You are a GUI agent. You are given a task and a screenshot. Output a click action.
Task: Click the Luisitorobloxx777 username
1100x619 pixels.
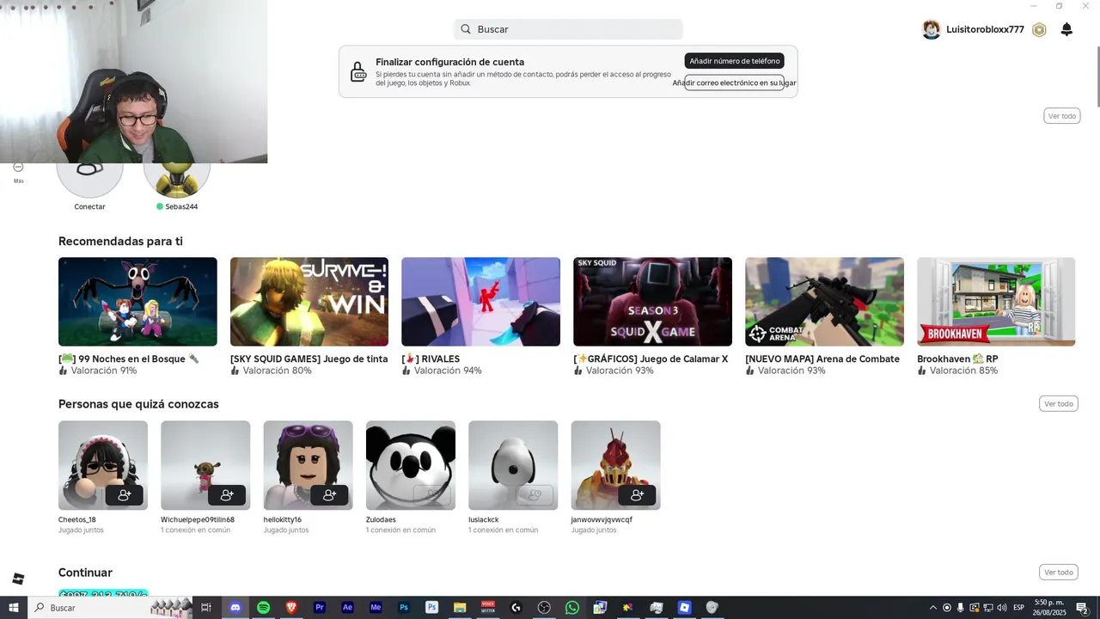pyautogui.click(x=985, y=29)
